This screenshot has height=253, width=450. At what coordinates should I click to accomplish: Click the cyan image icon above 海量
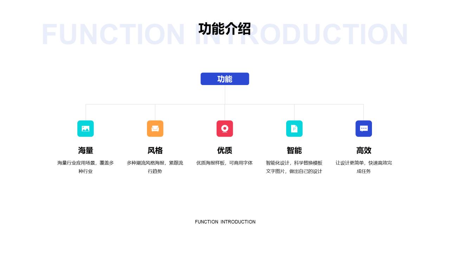tap(85, 129)
